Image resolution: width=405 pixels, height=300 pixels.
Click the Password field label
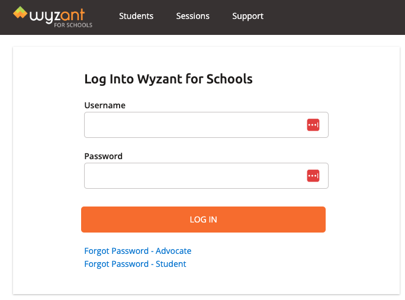click(104, 156)
